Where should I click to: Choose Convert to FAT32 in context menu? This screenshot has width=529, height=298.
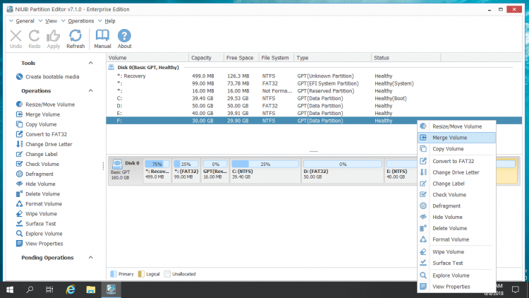coord(456,161)
